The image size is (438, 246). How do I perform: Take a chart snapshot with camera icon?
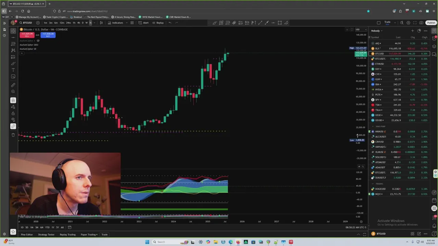pyautogui.click(x=421, y=23)
